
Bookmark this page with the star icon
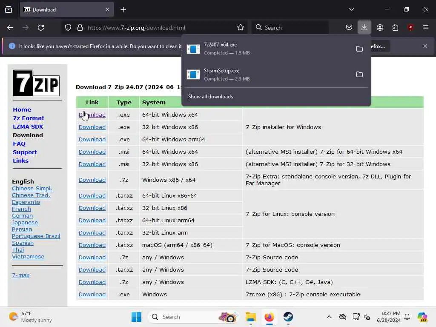[x=241, y=28]
